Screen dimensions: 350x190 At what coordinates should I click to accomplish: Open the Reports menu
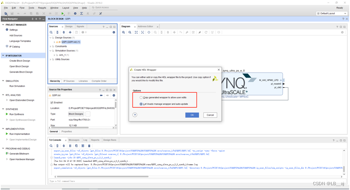(42, 8)
